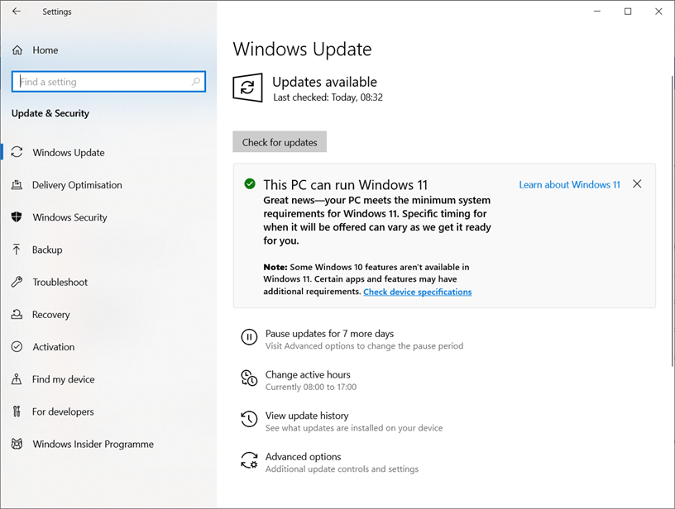Click the Advanced options gear icon
This screenshot has width=675, height=509.
pyautogui.click(x=249, y=460)
